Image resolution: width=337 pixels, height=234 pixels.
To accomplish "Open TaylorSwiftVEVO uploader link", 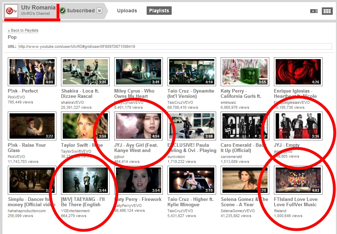I will click(x=76, y=151).
